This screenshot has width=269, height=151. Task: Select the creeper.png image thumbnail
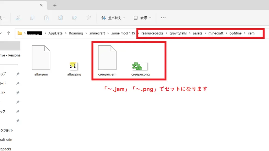[140, 66]
